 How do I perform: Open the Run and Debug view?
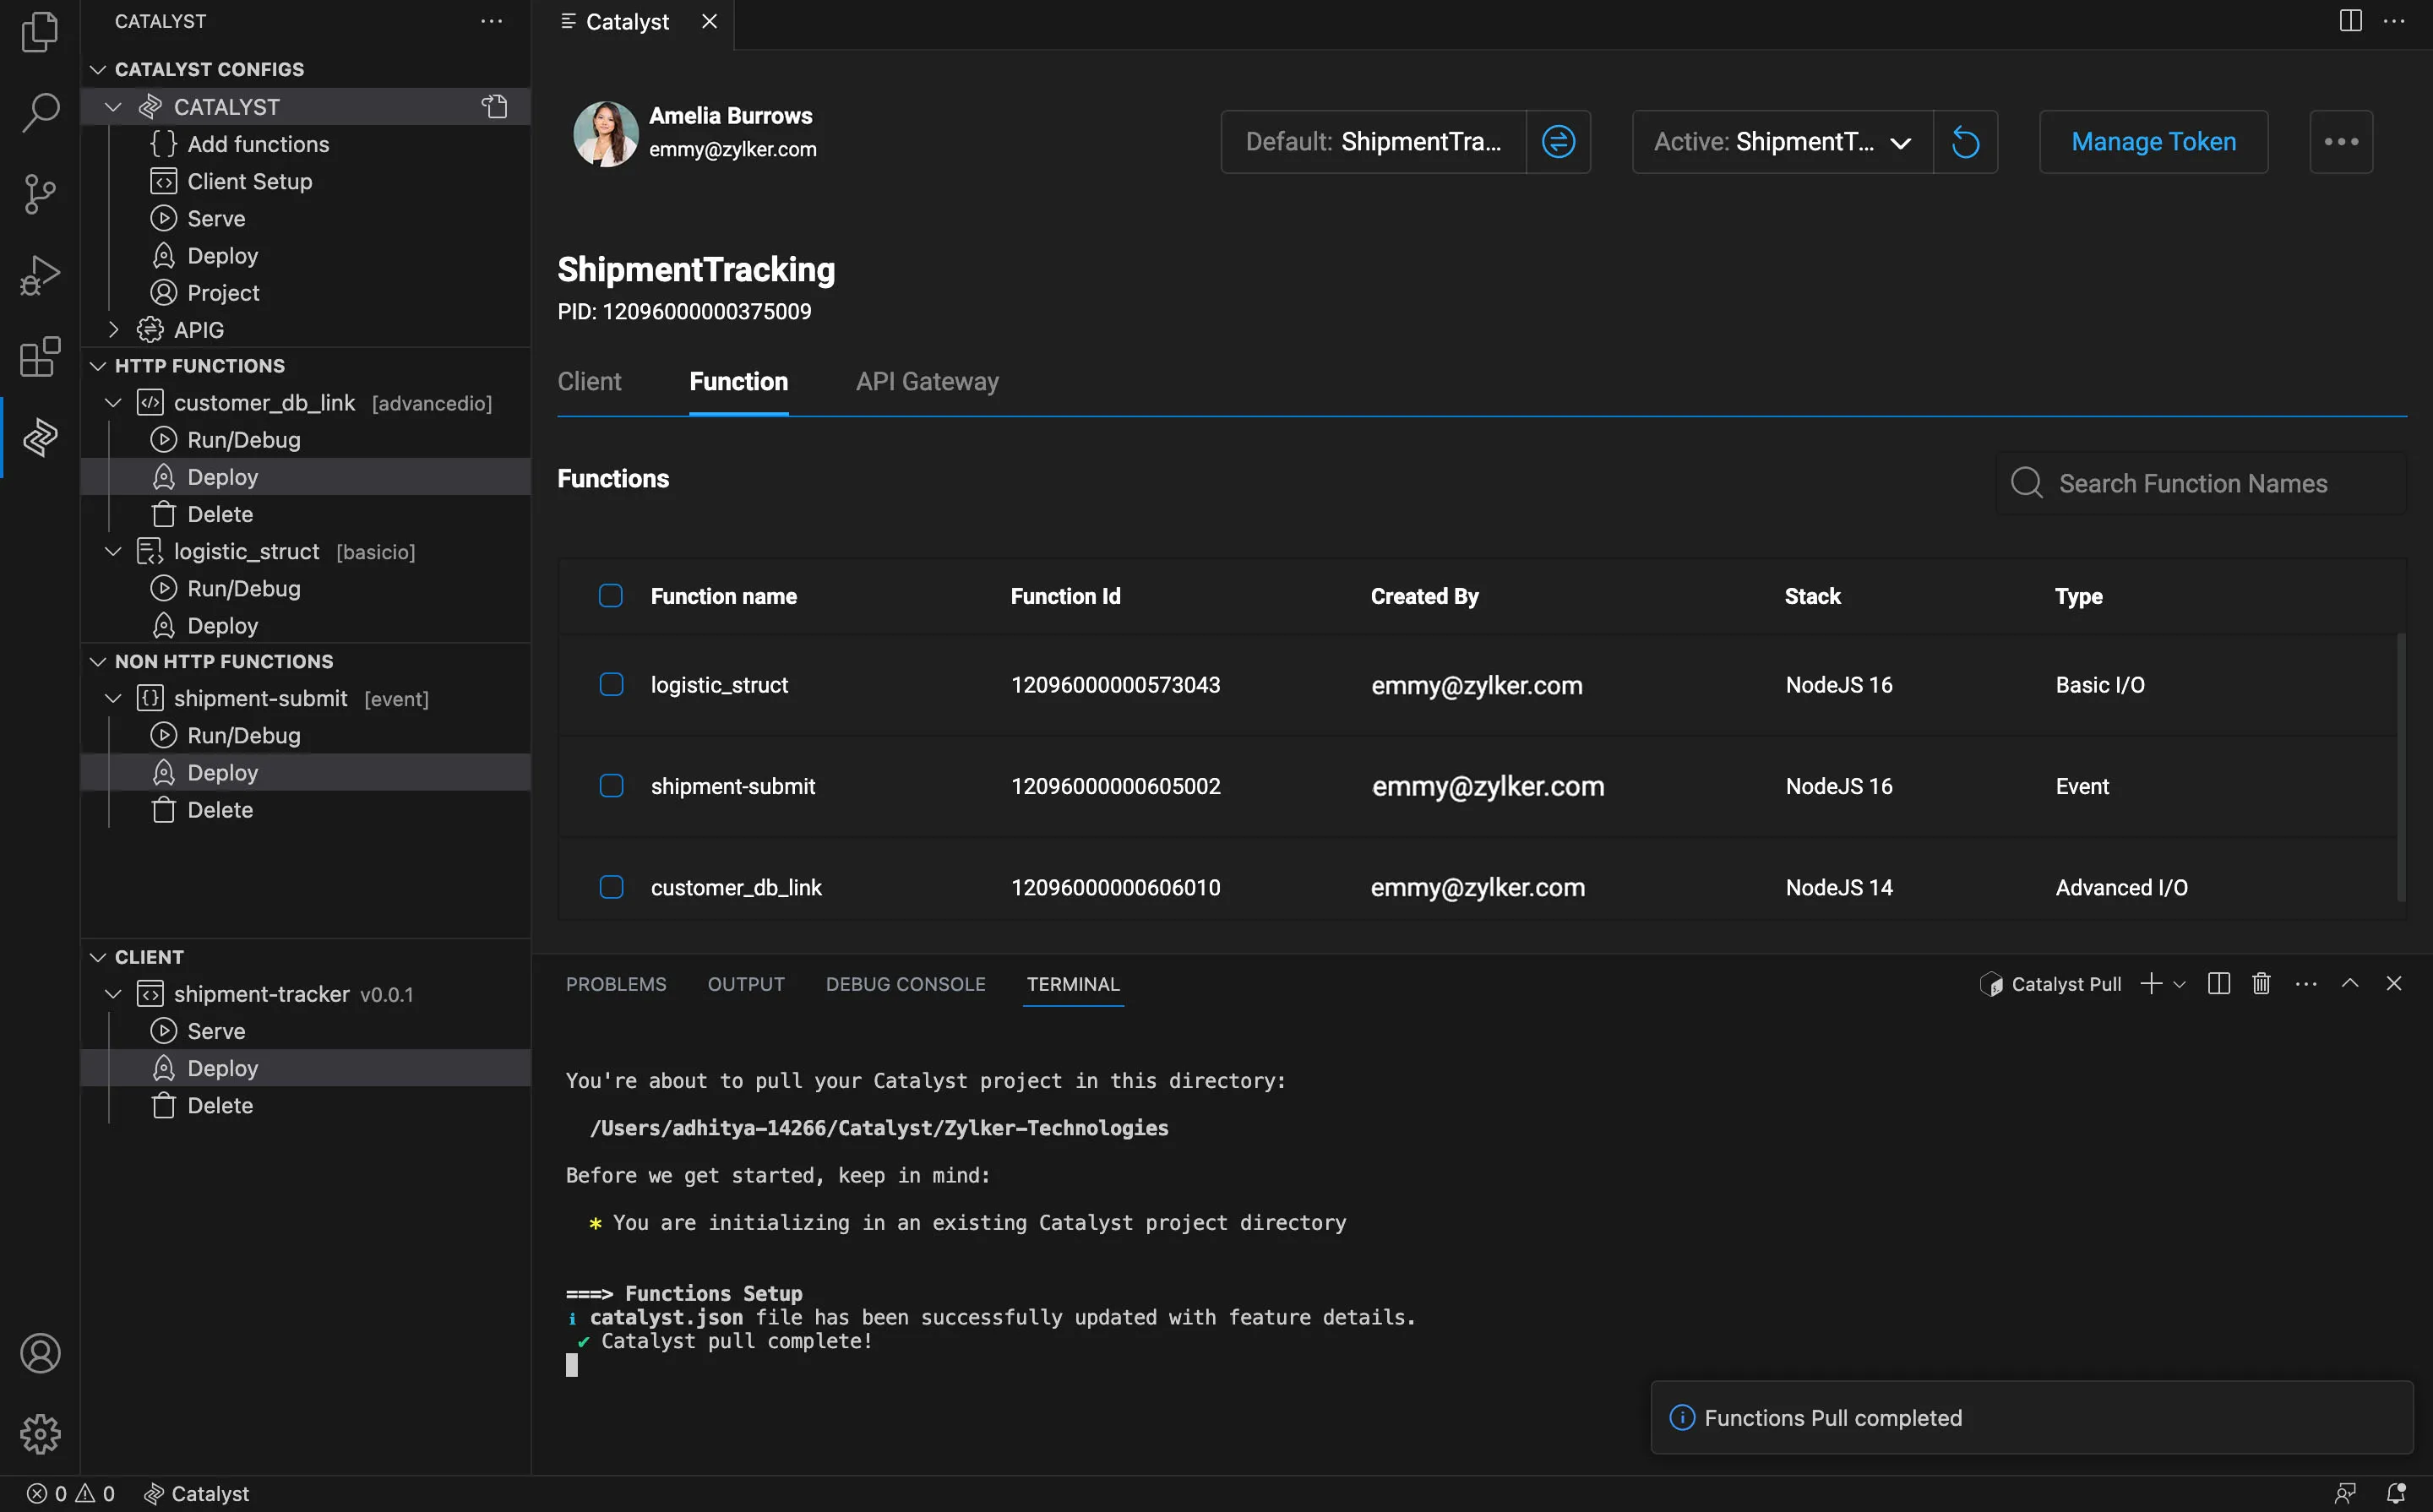(x=40, y=275)
